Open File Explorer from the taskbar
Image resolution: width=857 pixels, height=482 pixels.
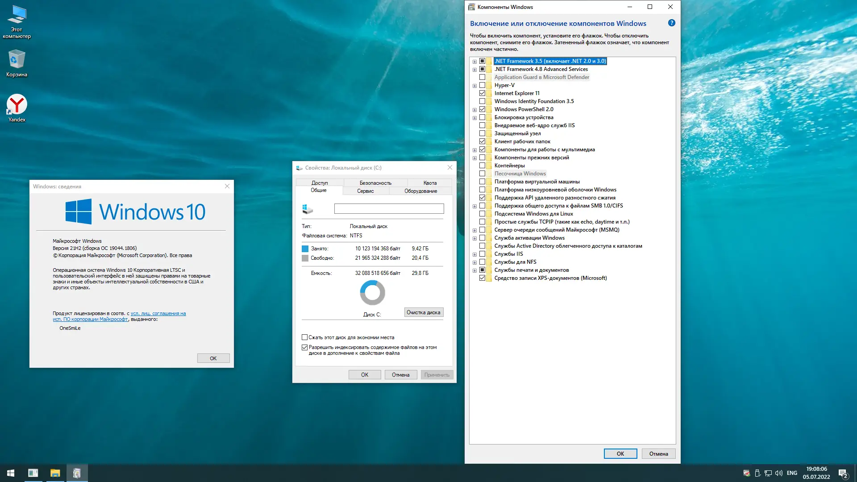[55, 473]
